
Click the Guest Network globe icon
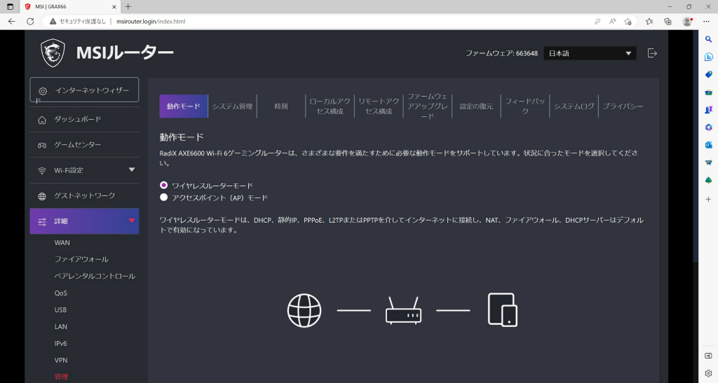click(x=42, y=196)
